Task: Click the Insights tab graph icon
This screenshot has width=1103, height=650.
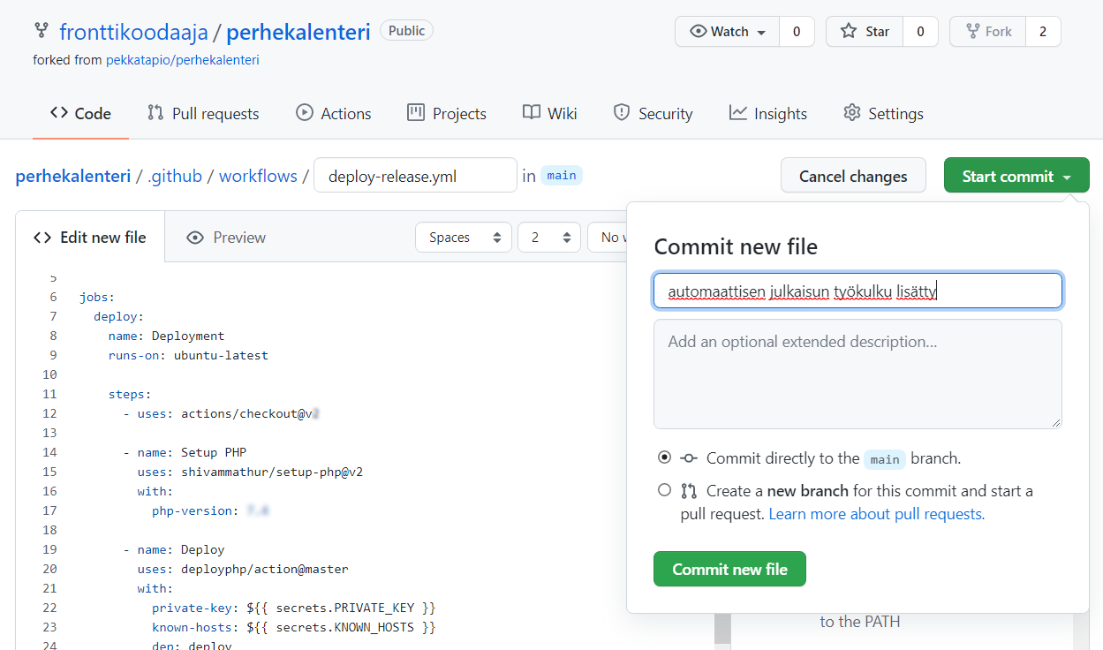Action: (737, 112)
